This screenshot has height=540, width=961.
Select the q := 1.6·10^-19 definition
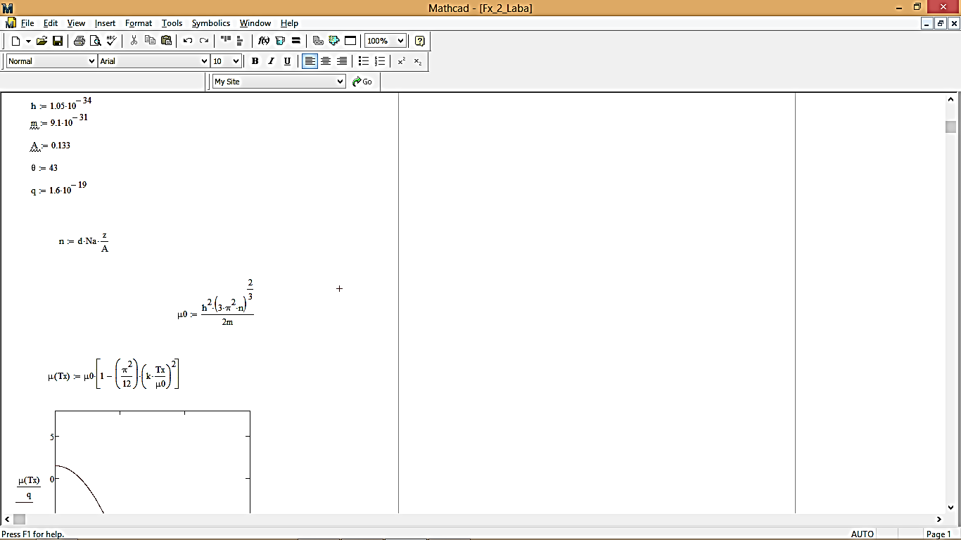tap(59, 188)
